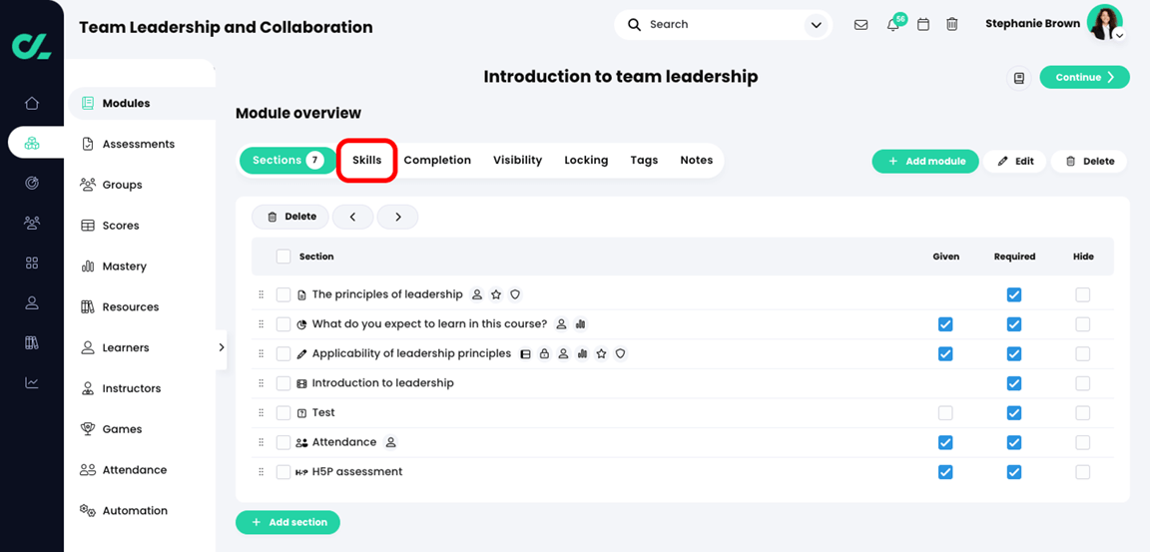This screenshot has height=552, width=1150.
Task: Click drag handle for Test row
Action: 262,412
